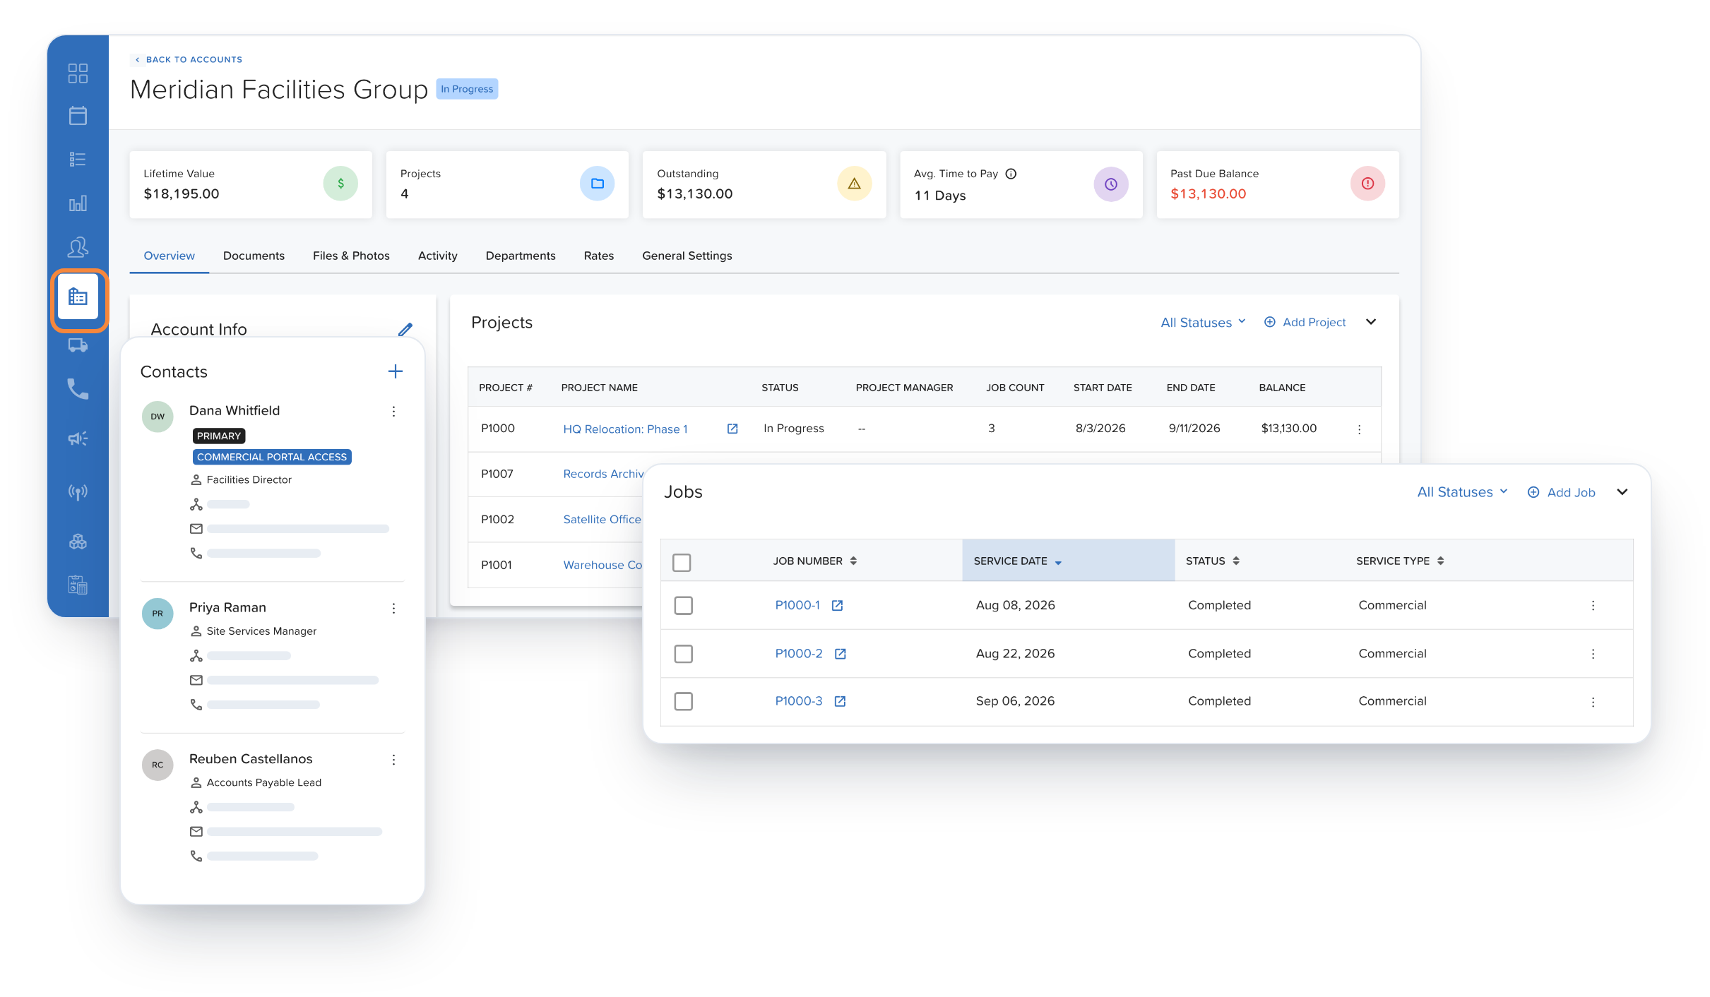1710x997 pixels.
Task: Sort jobs by Service Type column
Action: tap(1400, 561)
